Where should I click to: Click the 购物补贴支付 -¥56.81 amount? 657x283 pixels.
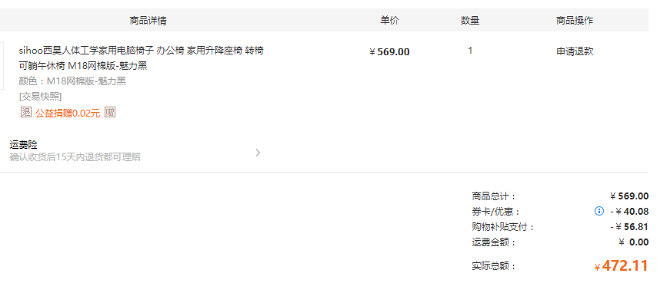click(x=629, y=227)
